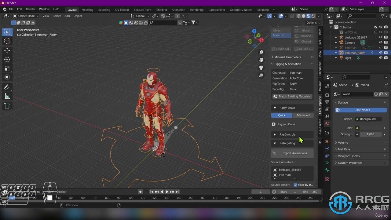Switch to Sculpting workspace tab
The image size is (391, 220).
pos(104,10)
